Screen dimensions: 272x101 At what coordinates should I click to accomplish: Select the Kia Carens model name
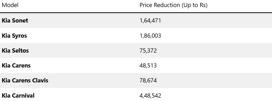coord(16,66)
